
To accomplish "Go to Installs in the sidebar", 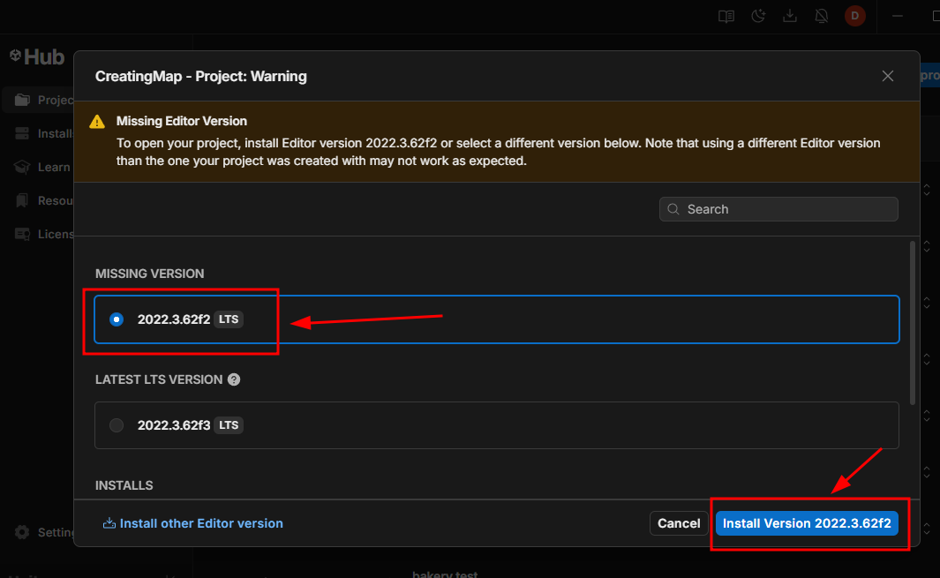I will 39,133.
